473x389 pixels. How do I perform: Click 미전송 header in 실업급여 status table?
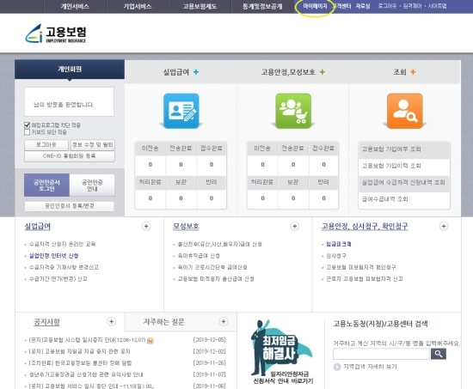pos(150,149)
